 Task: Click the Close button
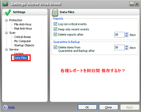[x=109, y=107]
